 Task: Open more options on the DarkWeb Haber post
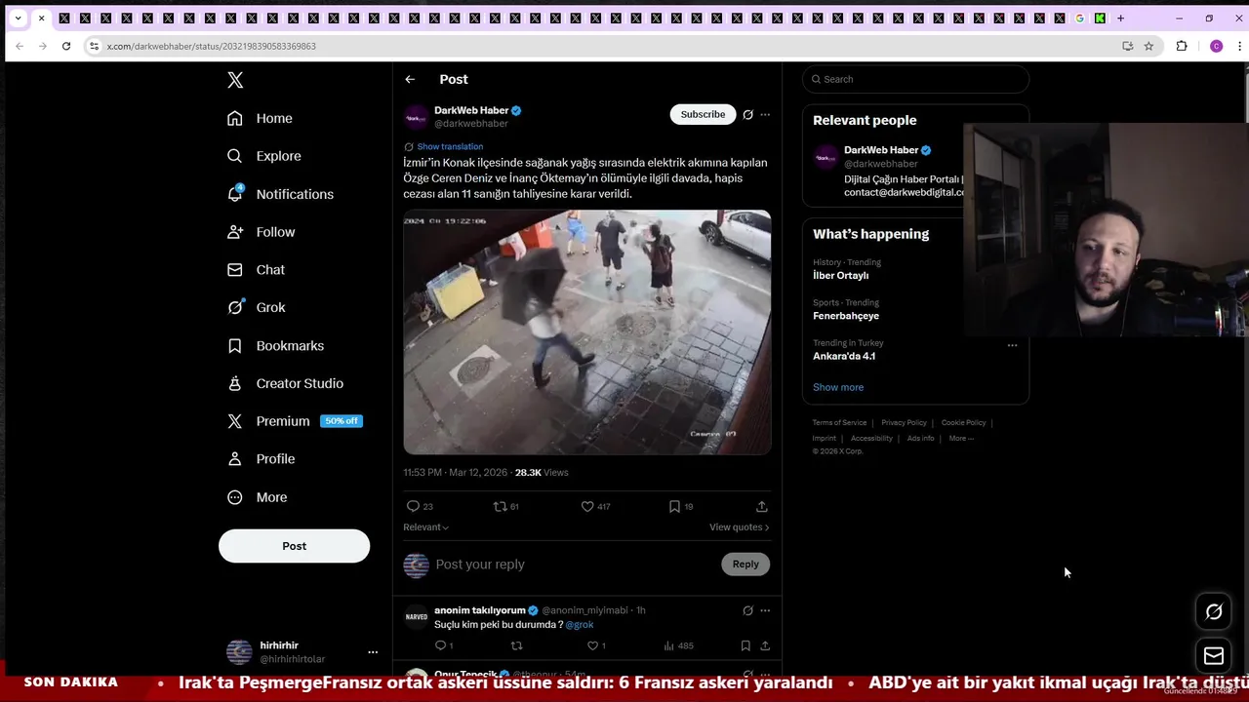click(x=765, y=114)
